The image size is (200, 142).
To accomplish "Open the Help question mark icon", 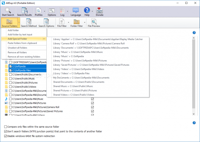I will coord(87,10).
